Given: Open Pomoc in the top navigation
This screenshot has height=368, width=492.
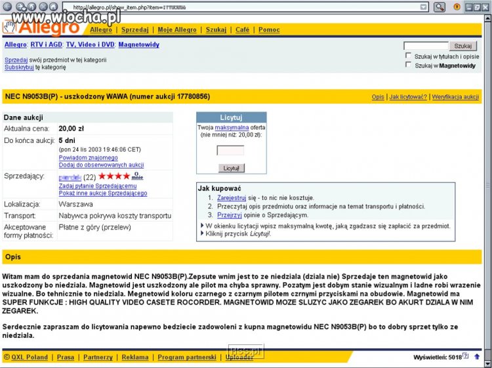Looking at the screenshot, I should tap(269, 30).
